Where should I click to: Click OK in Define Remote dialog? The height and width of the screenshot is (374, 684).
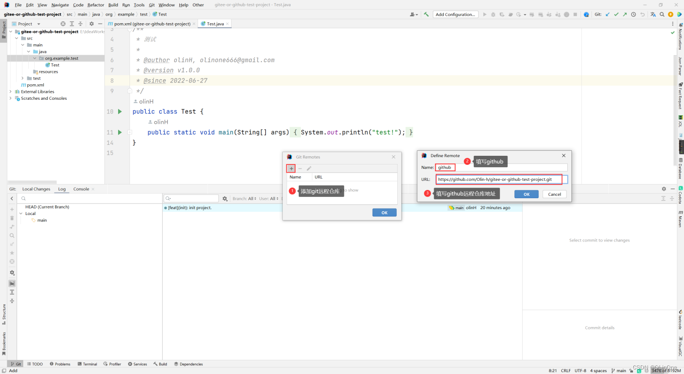526,194
